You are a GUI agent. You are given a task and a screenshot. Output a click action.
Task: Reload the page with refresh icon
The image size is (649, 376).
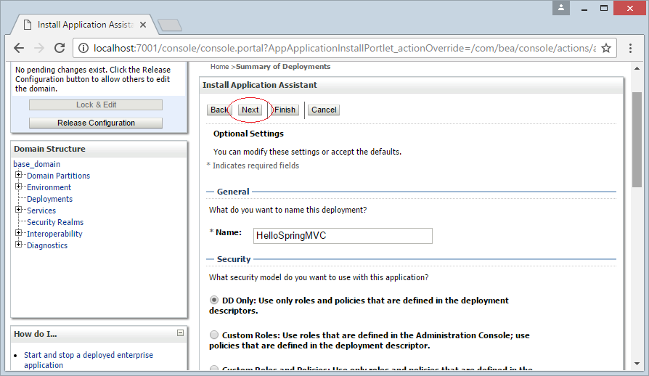pyautogui.click(x=60, y=48)
